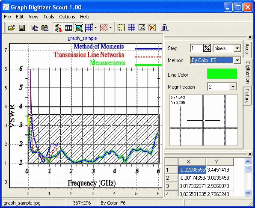Click the blue grid icon
The width and height of the screenshot is (255, 208).
pyautogui.click(x=131, y=28)
